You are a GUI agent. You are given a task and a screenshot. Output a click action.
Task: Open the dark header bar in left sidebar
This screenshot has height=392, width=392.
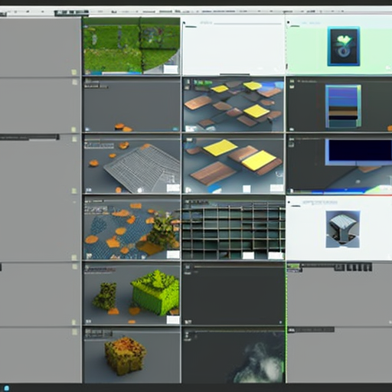30,138
